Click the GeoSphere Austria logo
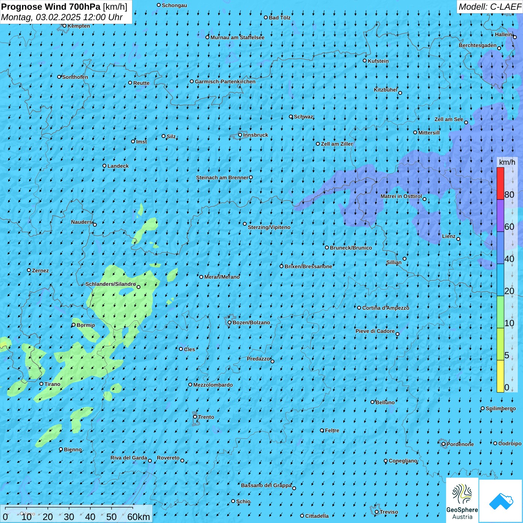This screenshot has height=523, width=523. (x=462, y=500)
